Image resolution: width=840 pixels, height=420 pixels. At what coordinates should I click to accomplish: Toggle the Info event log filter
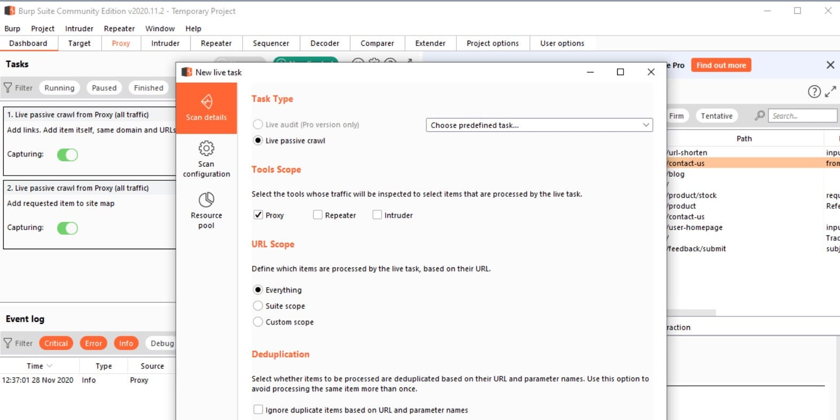(x=126, y=343)
